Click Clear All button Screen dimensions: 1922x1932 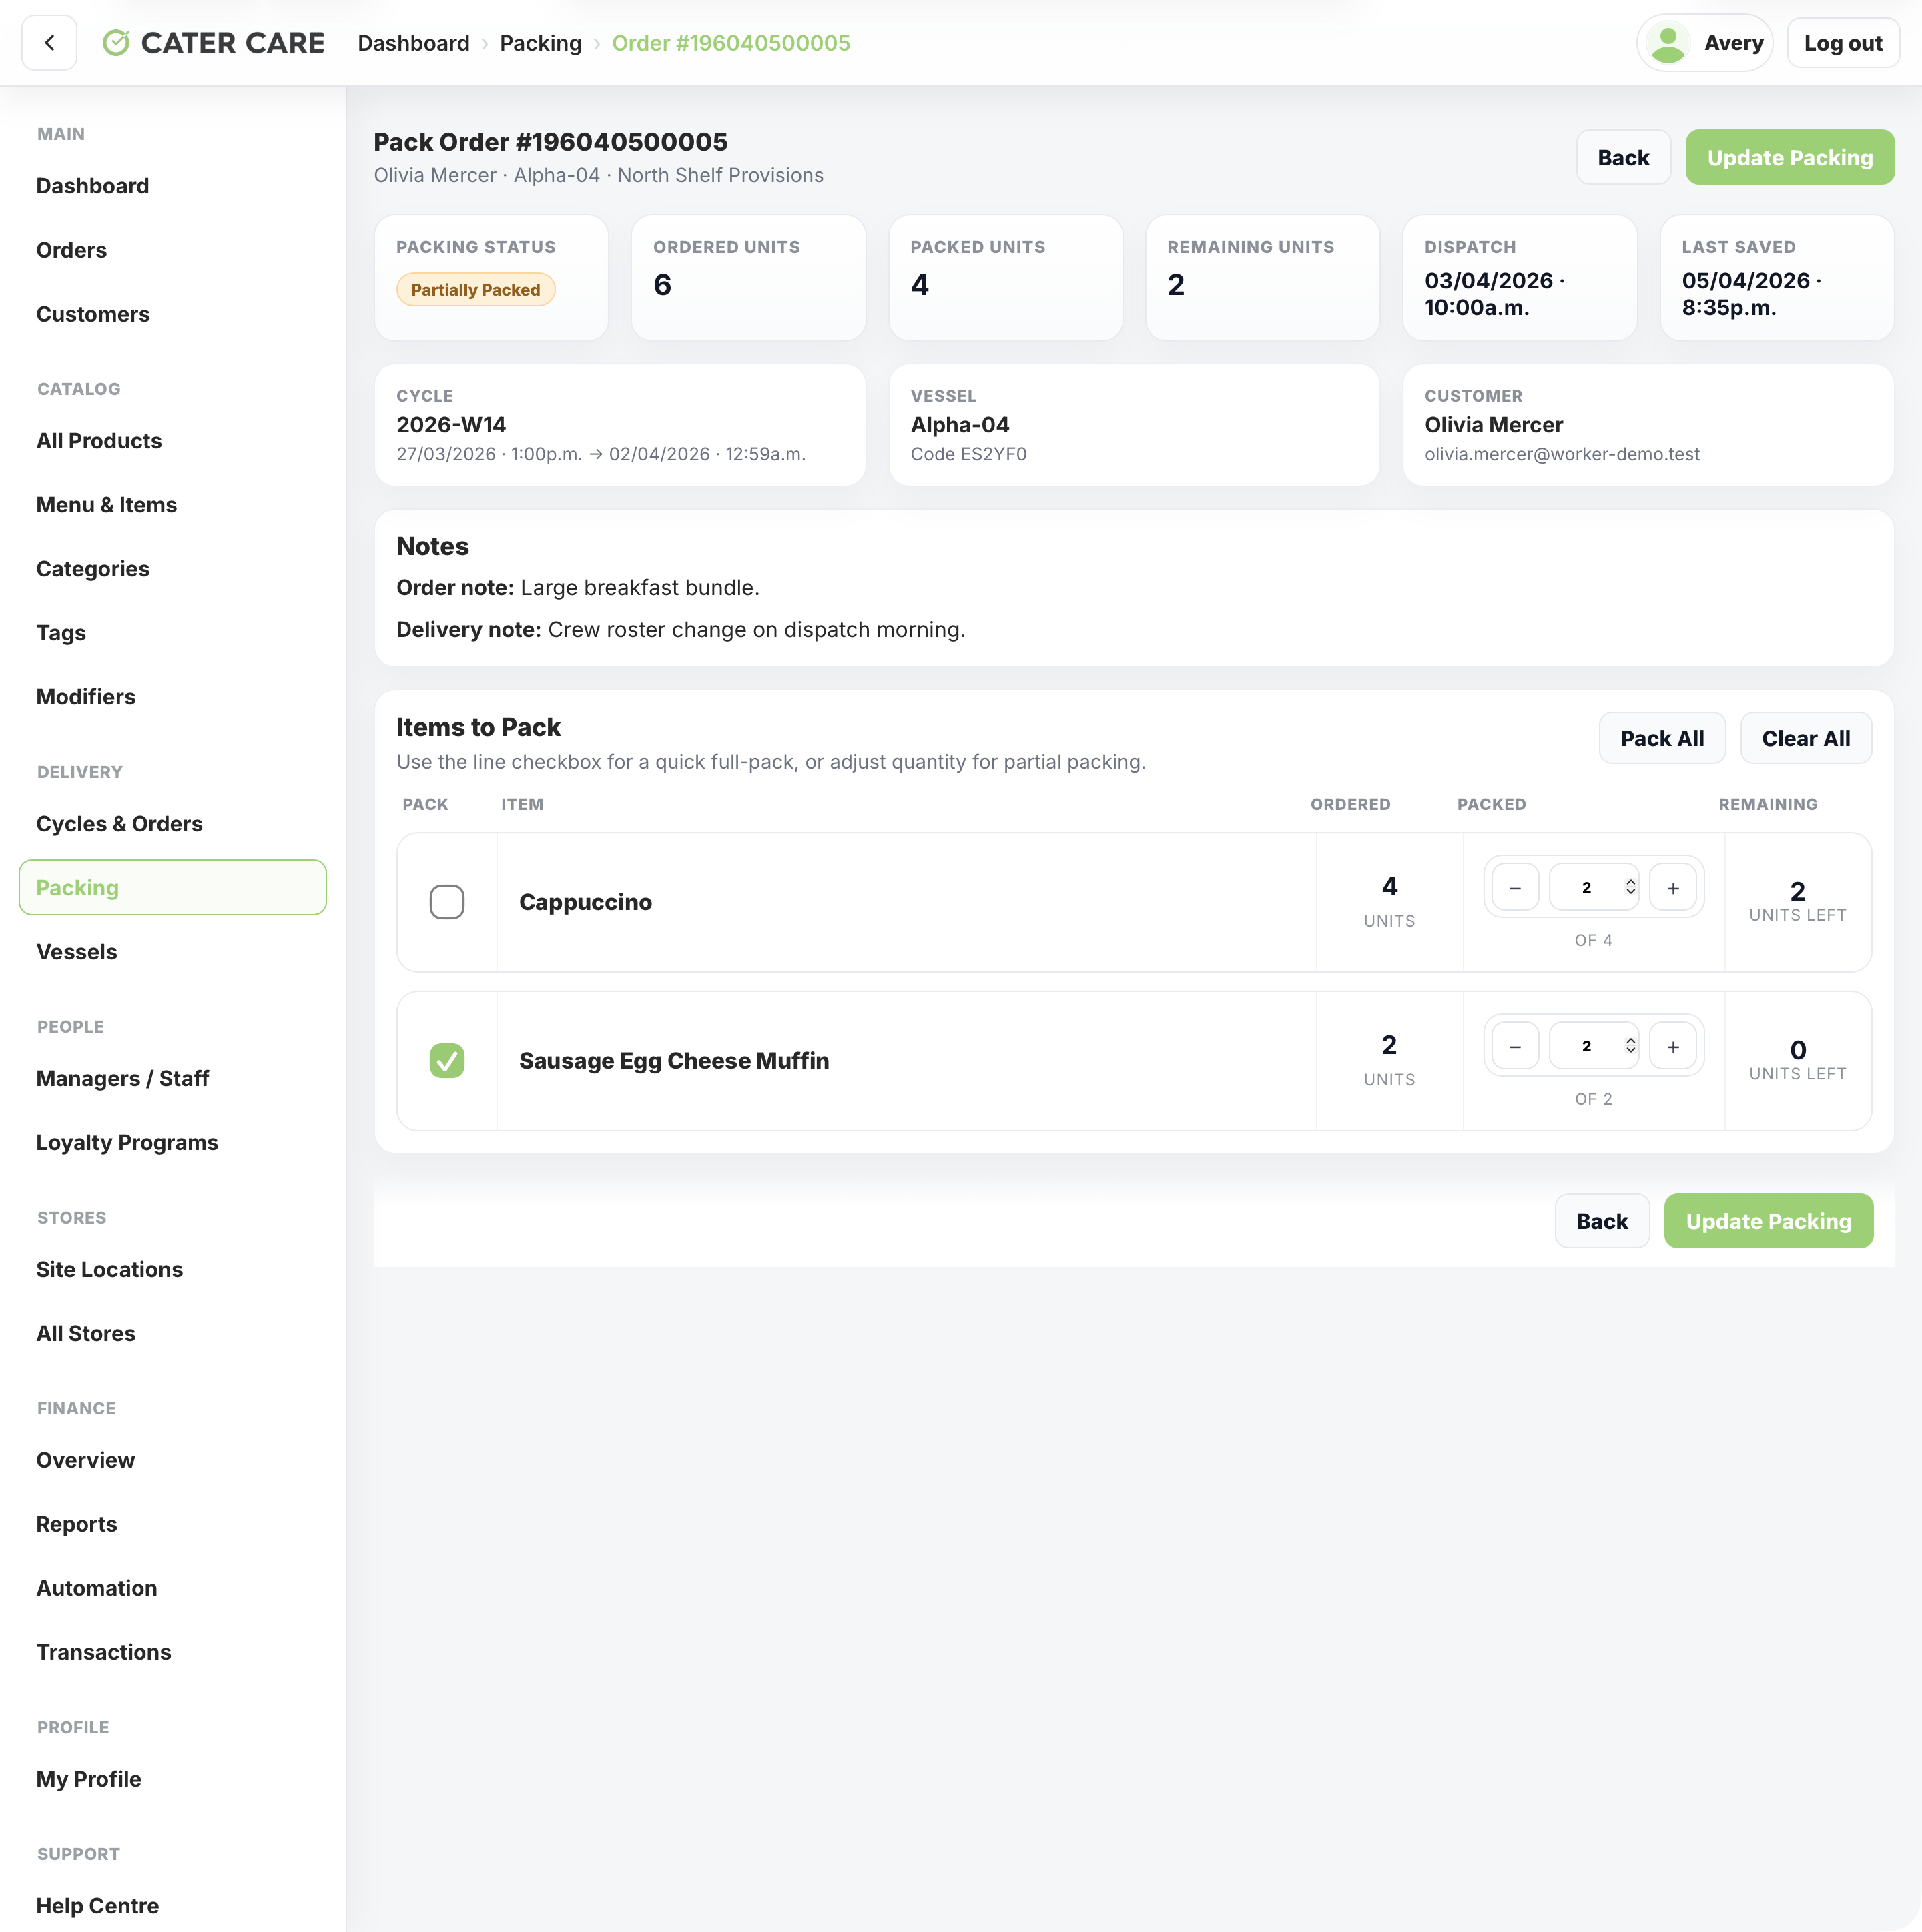[x=1805, y=738]
